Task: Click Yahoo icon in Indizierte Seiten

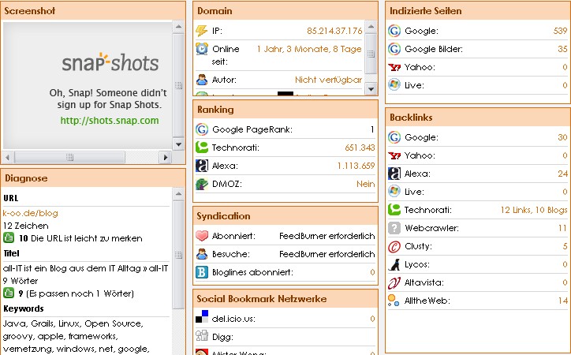Action: tap(394, 67)
